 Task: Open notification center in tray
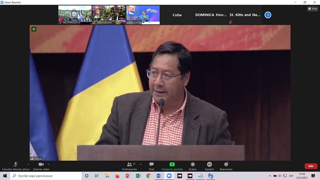pyautogui.click(x=313, y=176)
